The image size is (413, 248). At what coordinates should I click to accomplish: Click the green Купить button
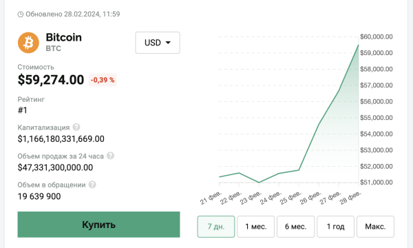[98, 225]
